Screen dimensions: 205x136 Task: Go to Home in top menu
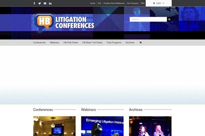[93, 3]
